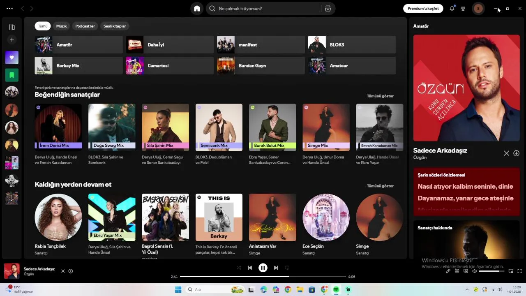Adjust the Spotify volume slider
The image size is (526, 296).
point(491,271)
